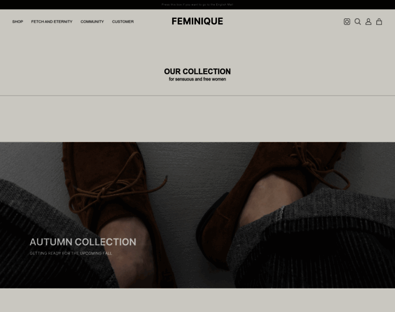Viewport: 395px width, 312px height.
Task: Open the Instagram icon link
Action: 347,22
